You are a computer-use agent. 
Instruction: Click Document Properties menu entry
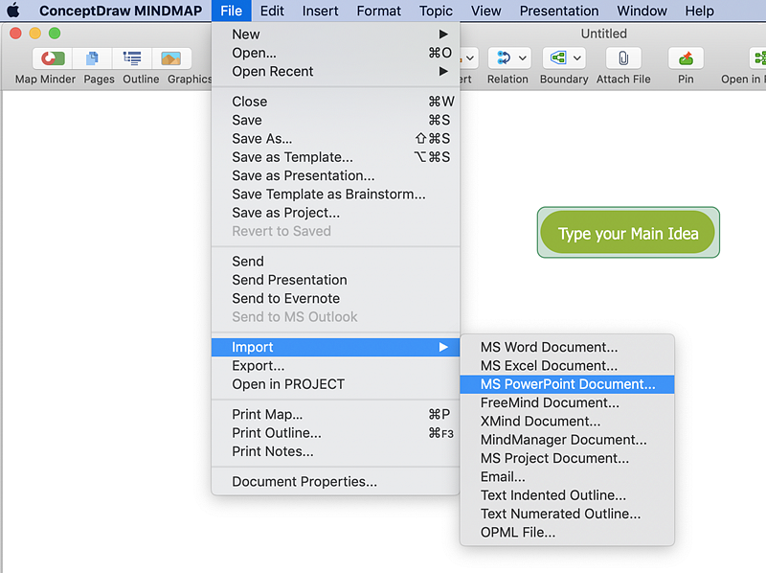[304, 482]
